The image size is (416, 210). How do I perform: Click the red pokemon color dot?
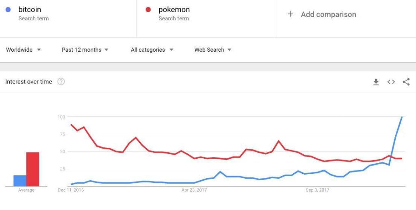pyautogui.click(x=148, y=9)
